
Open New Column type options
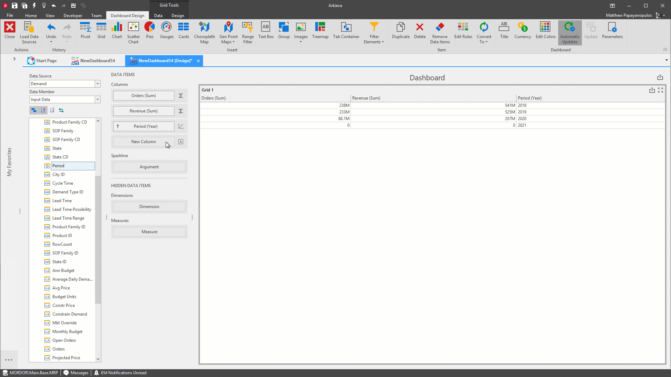tap(181, 142)
